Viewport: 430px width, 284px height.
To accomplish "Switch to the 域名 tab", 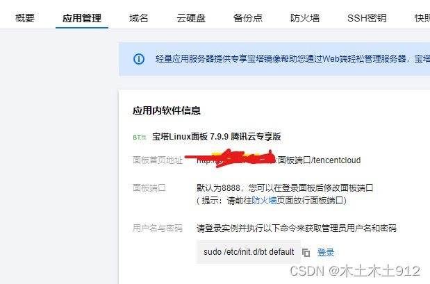I will pos(139,18).
